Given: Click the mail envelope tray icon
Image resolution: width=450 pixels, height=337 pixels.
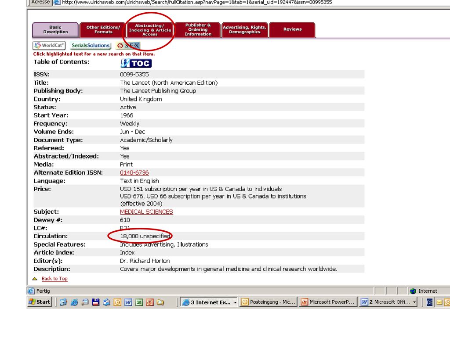Looking at the screenshot, I should (439, 302).
